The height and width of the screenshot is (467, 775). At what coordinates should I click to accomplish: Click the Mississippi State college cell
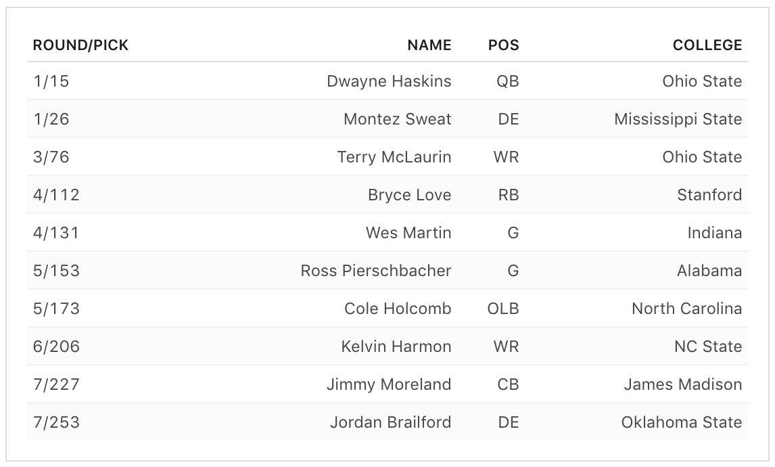[678, 119]
